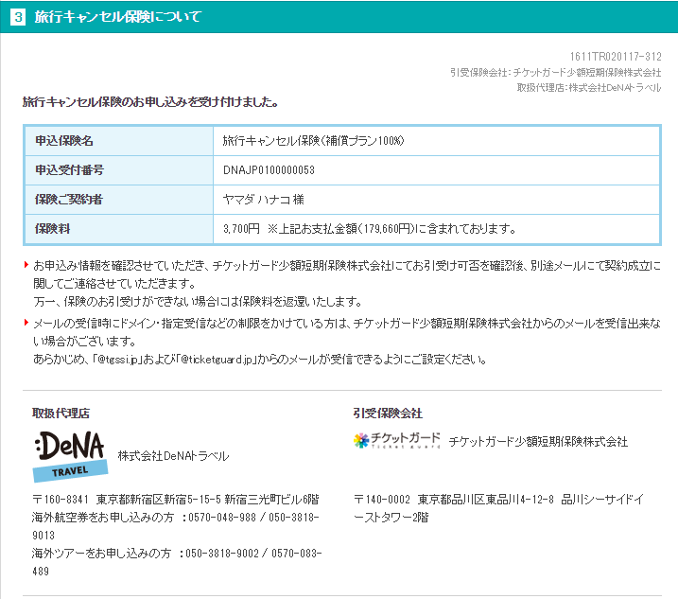
Task: Select the 旅行キャンセル保険(補償プラン100%) plan name
Action: 313,140
